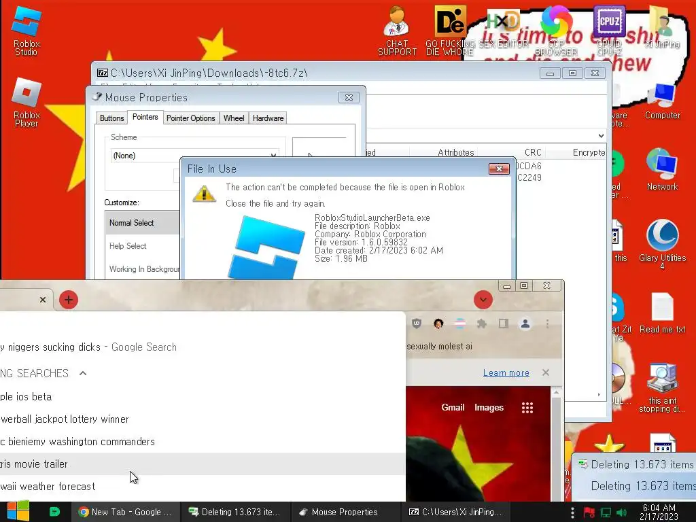The width and height of the screenshot is (696, 522).
Task: Choose the washington commanders search suggestion
Action: [202, 442]
